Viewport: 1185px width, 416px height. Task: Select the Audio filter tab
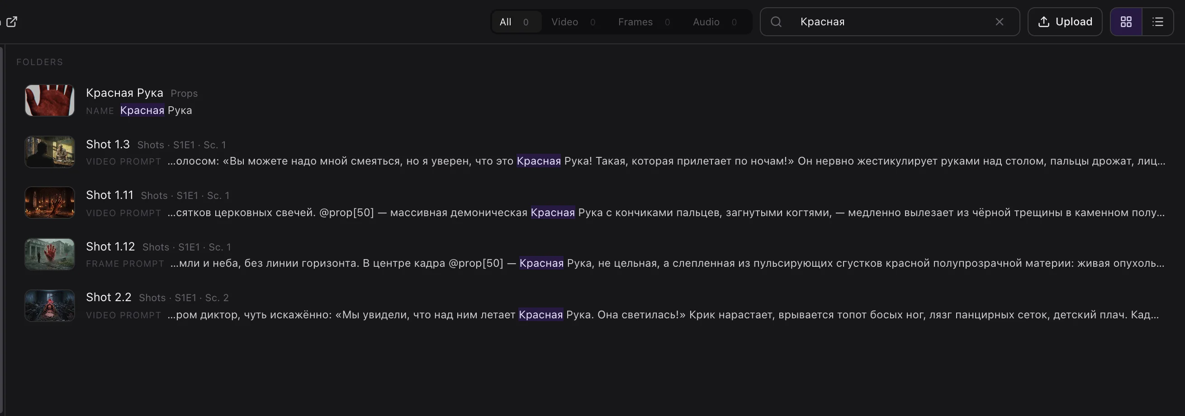[715, 22]
